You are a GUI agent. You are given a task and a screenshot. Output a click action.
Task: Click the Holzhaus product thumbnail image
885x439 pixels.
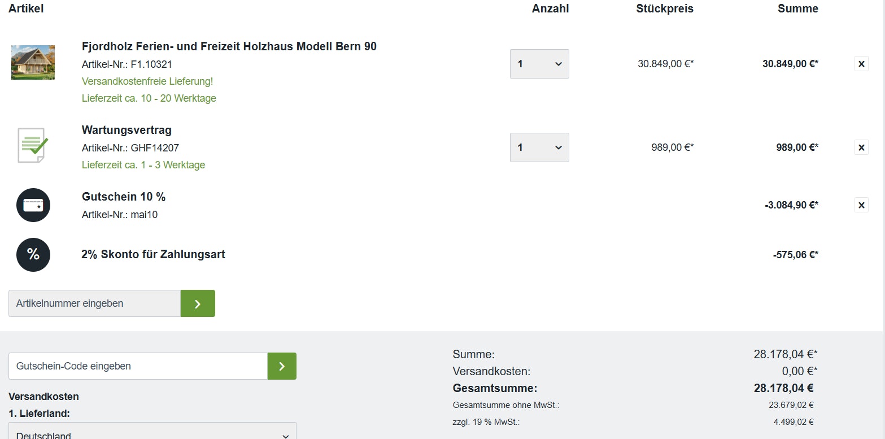point(33,62)
